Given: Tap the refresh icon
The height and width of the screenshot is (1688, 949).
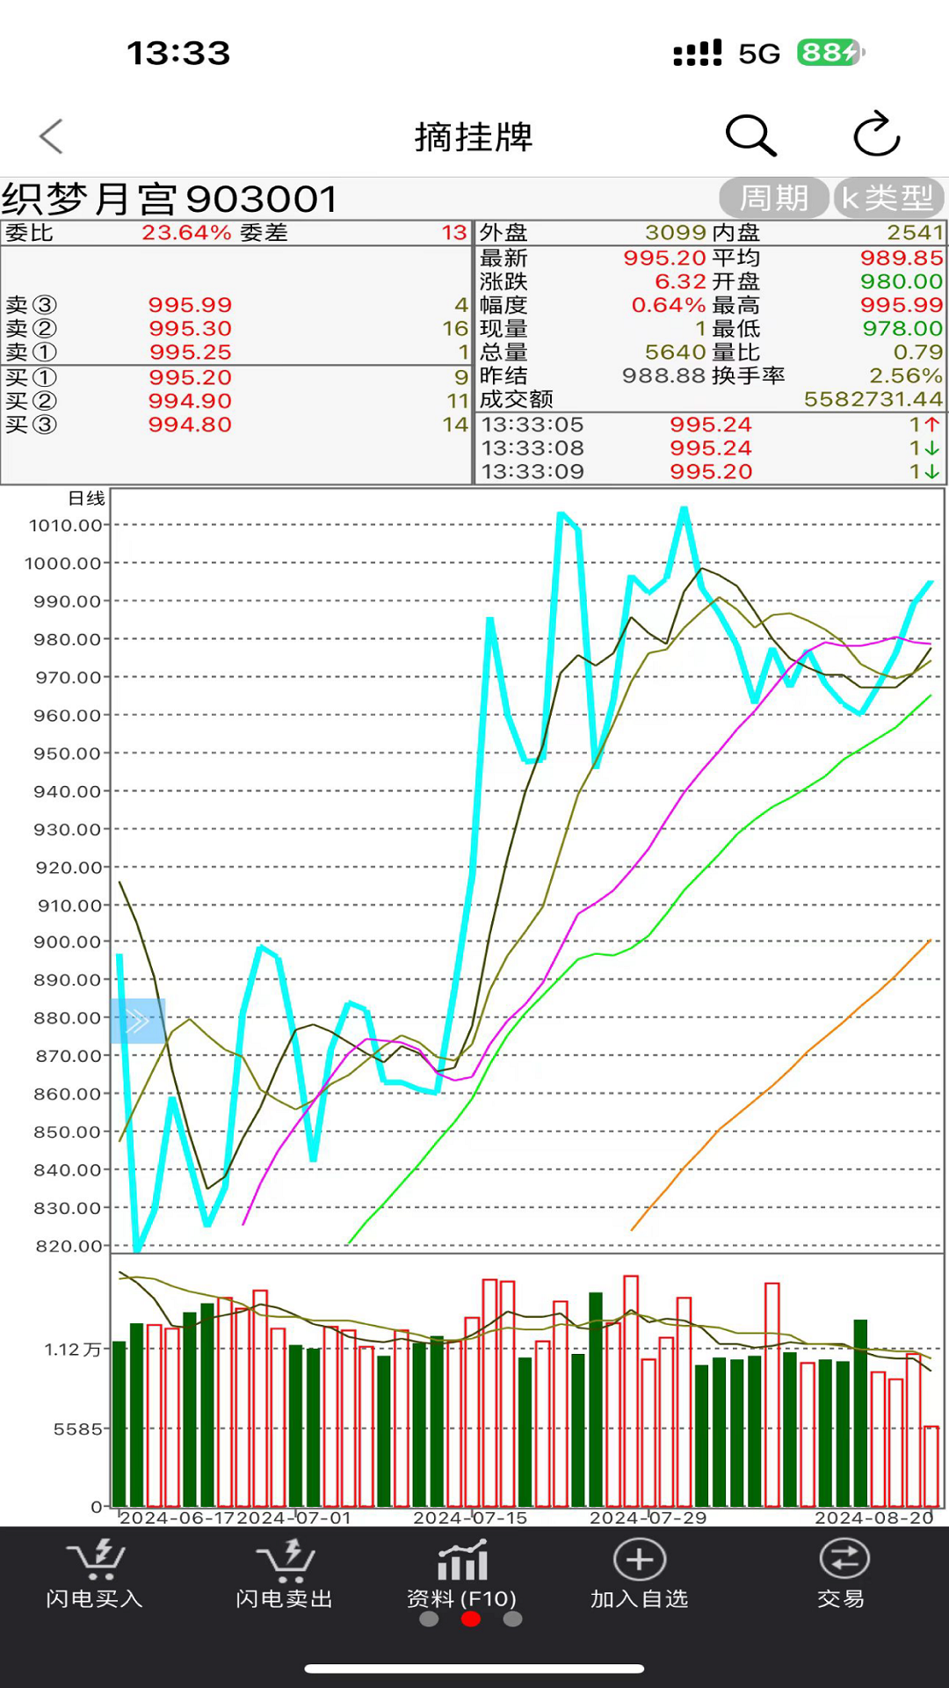Looking at the screenshot, I should click(876, 135).
